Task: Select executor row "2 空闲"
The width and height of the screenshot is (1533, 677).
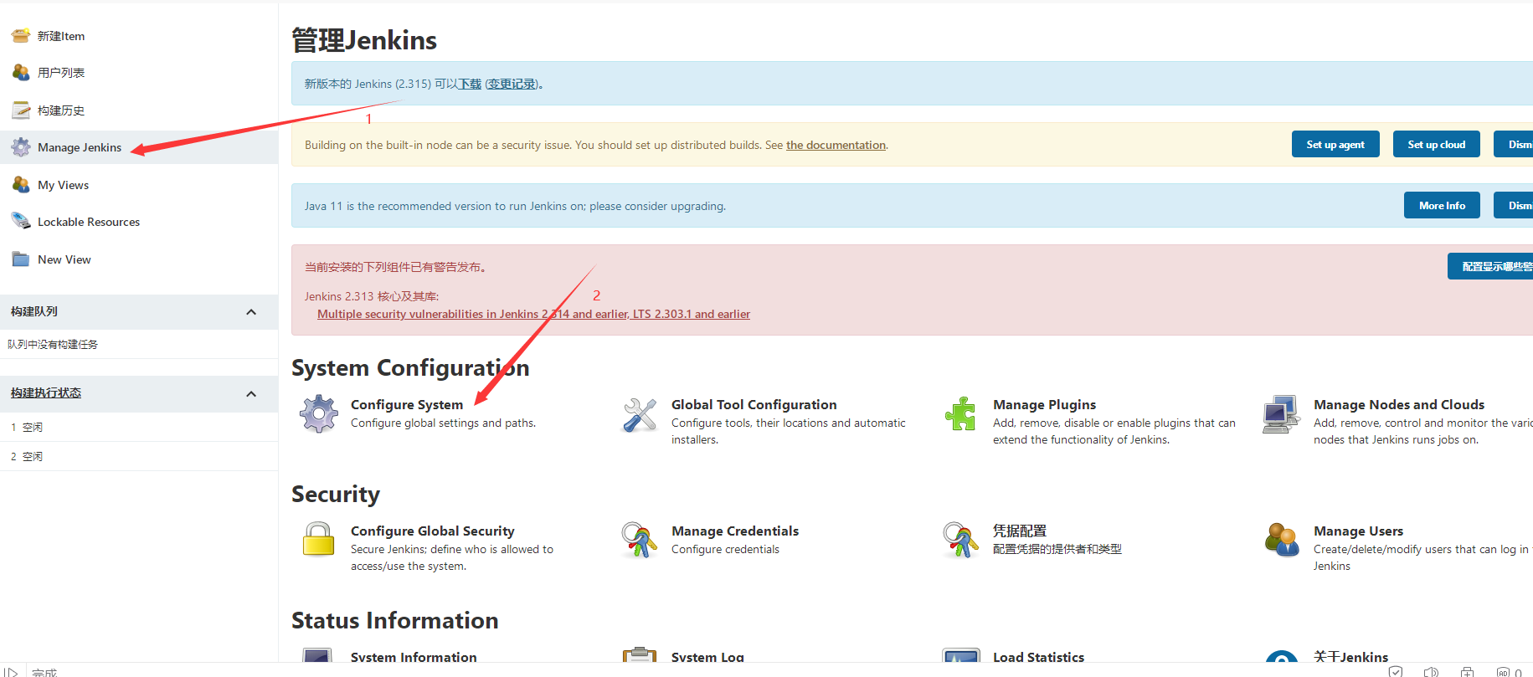Action: (x=139, y=456)
